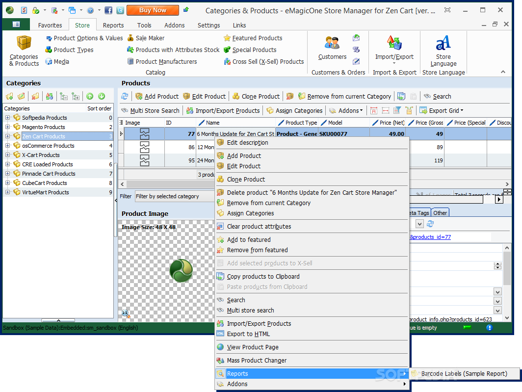Move category up with green arrow
Screen dimensions: 522x392
[x=90, y=96]
